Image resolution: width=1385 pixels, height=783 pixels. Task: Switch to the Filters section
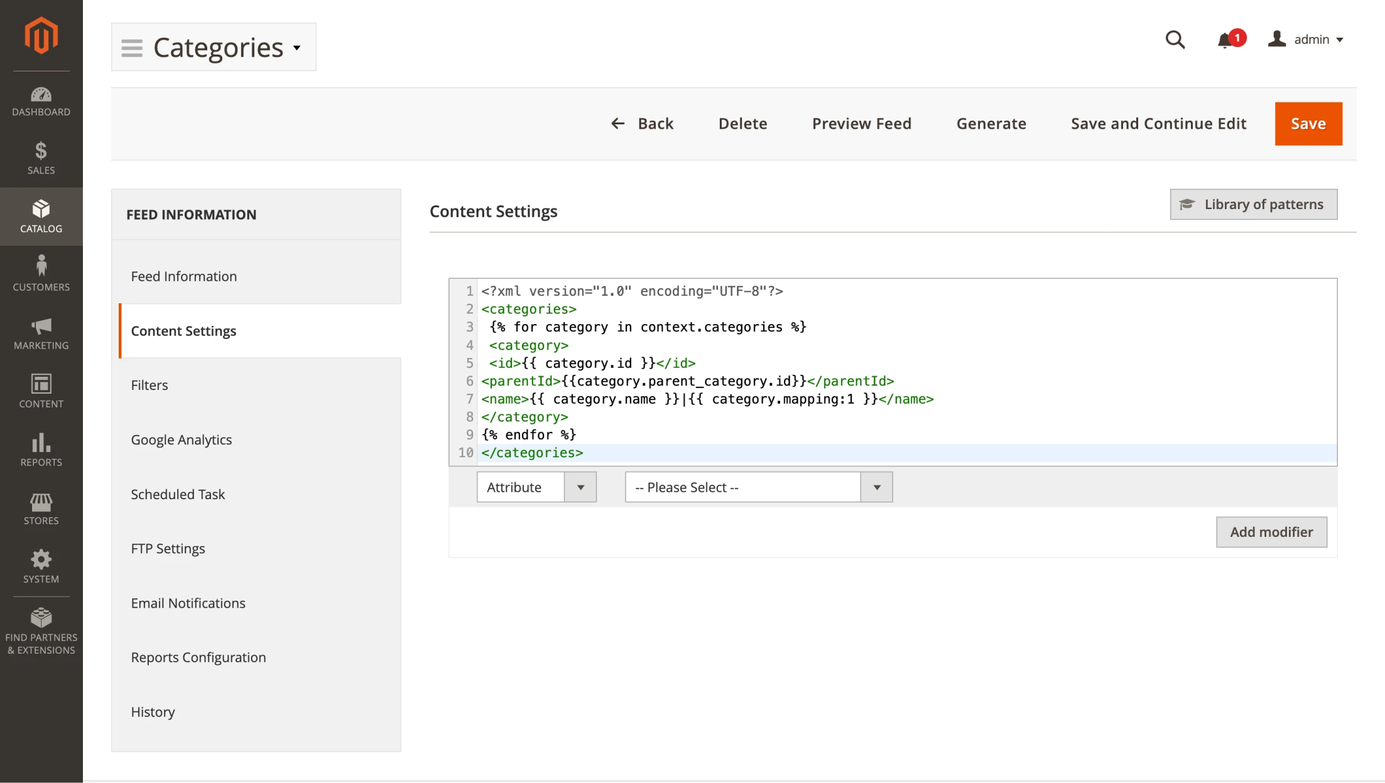coord(149,385)
